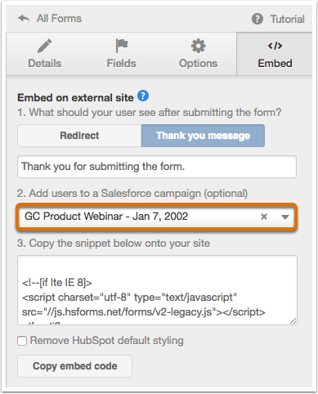Switch to the Options tab label
Viewport: 318px width, 394px height.
coord(198,64)
